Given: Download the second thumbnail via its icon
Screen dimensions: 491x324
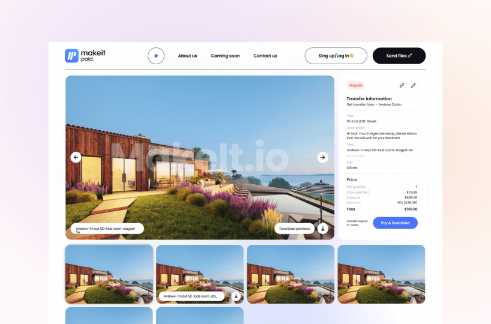Looking at the screenshot, I should click(x=236, y=296).
